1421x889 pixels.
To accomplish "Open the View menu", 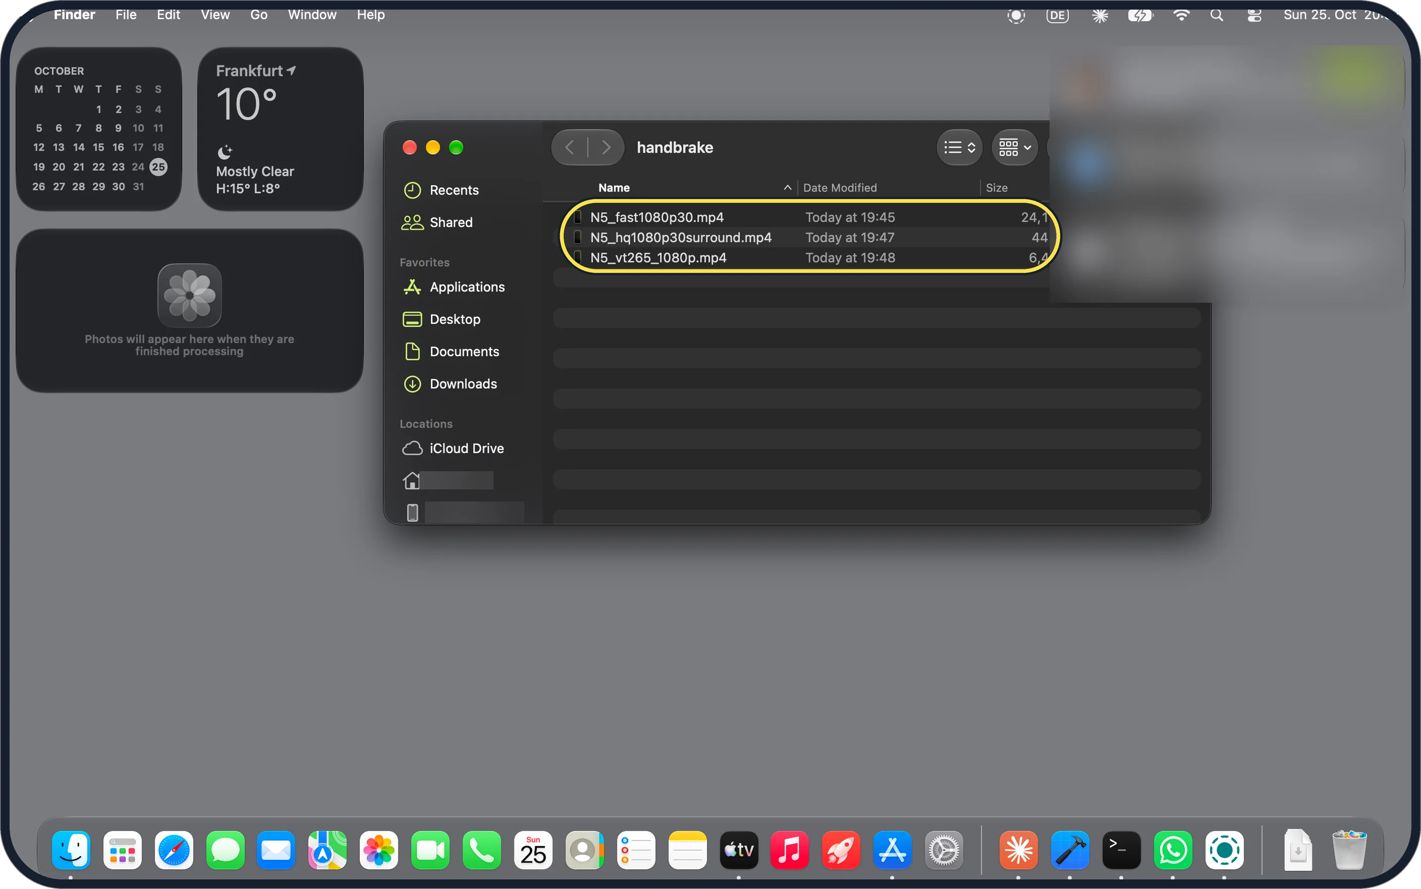I will 215,15.
